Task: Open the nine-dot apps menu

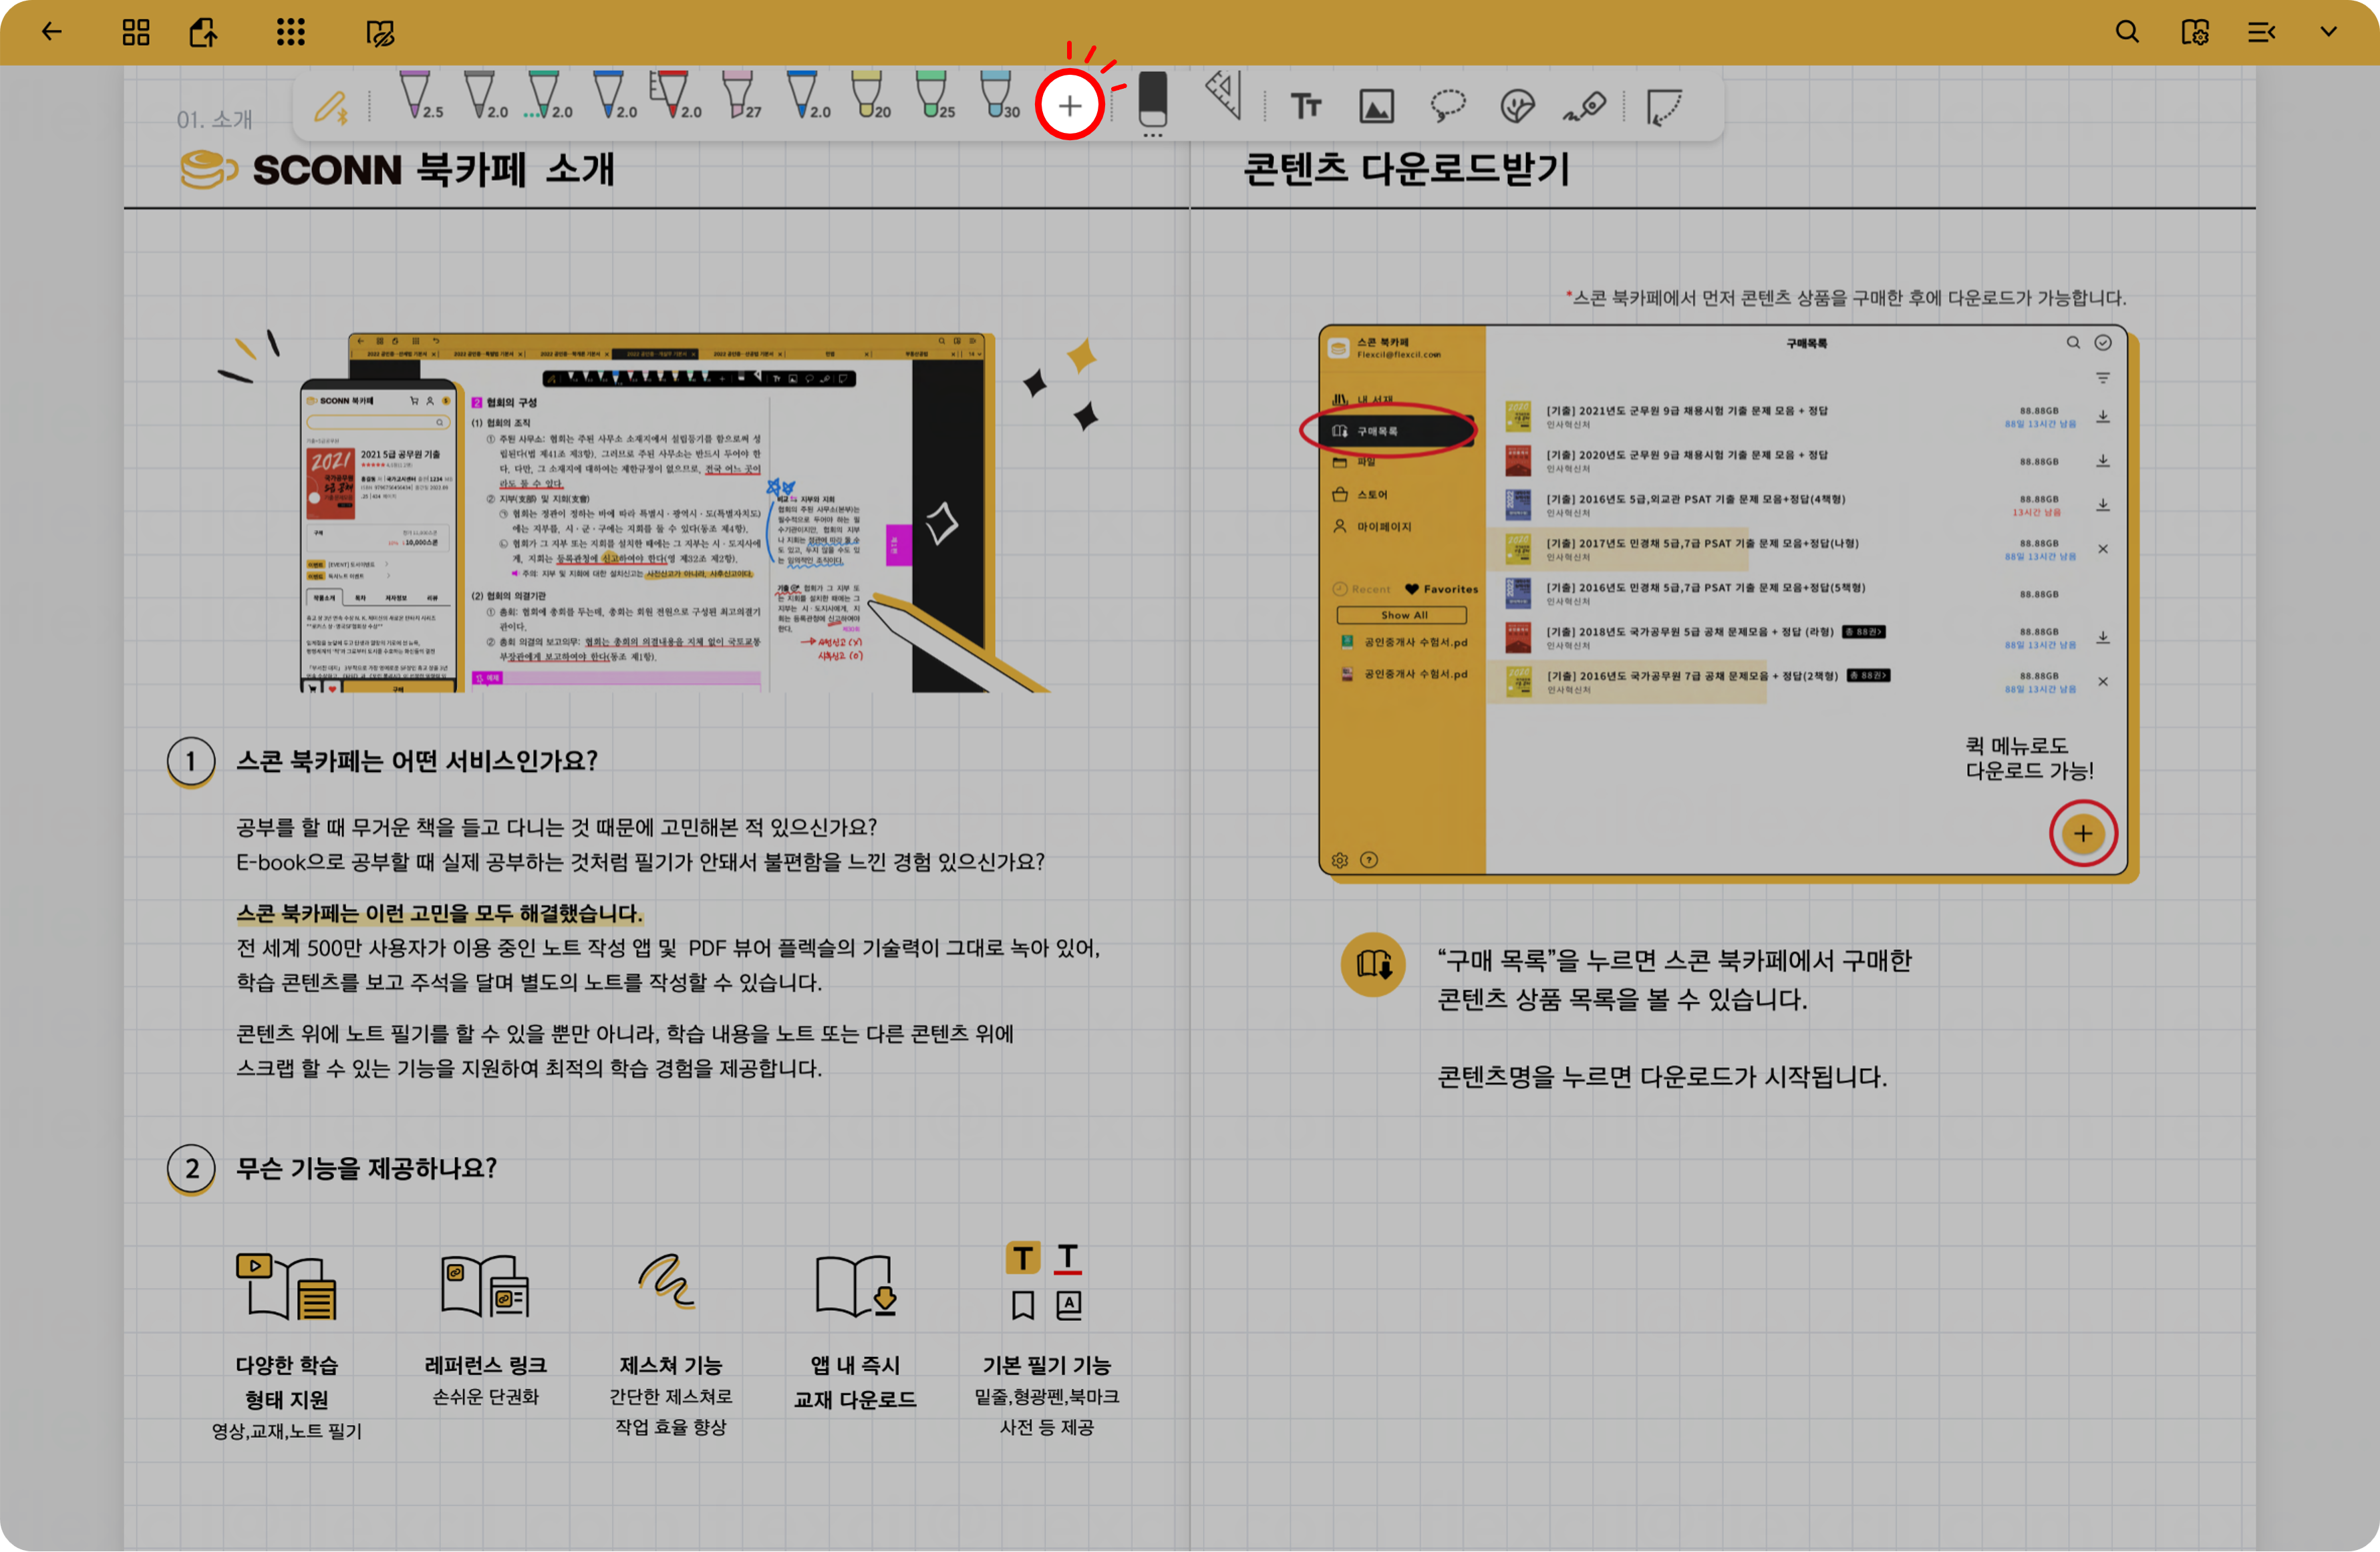Action: [x=291, y=32]
